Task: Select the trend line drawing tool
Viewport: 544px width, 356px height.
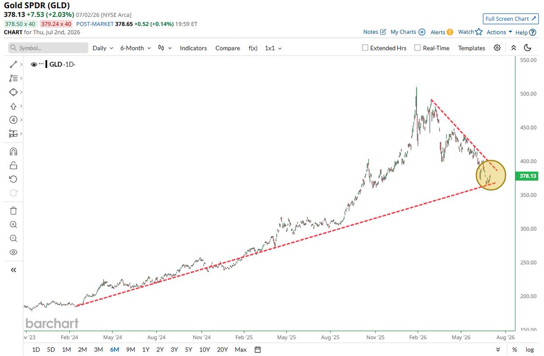Action: (x=13, y=65)
